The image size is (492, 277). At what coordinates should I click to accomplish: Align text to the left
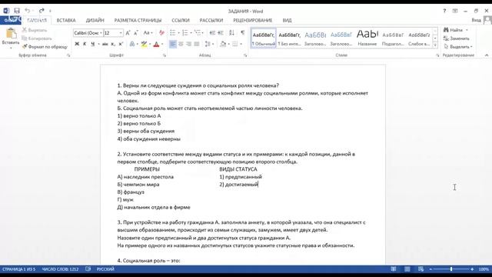click(172, 44)
